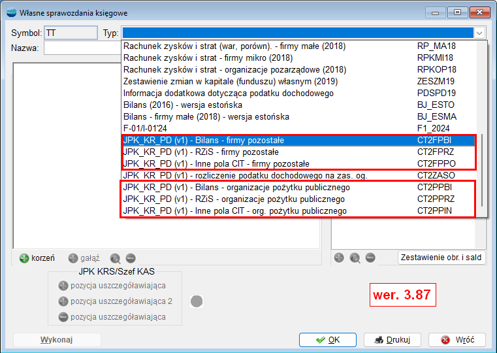Image resolution: width=497 pixels, height=353 pixels.
Task: Add first pozycja uszczegóławiająca entry
Action: 63,286
